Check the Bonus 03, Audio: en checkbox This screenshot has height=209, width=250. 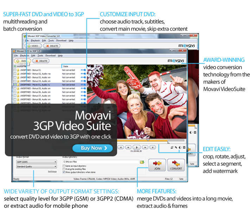coord(15,77)
